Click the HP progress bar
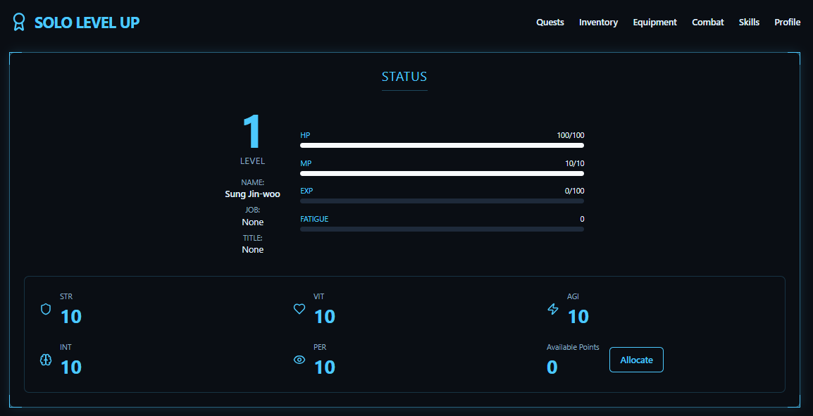Screen dimensions: 813x416 coord(442,145)
